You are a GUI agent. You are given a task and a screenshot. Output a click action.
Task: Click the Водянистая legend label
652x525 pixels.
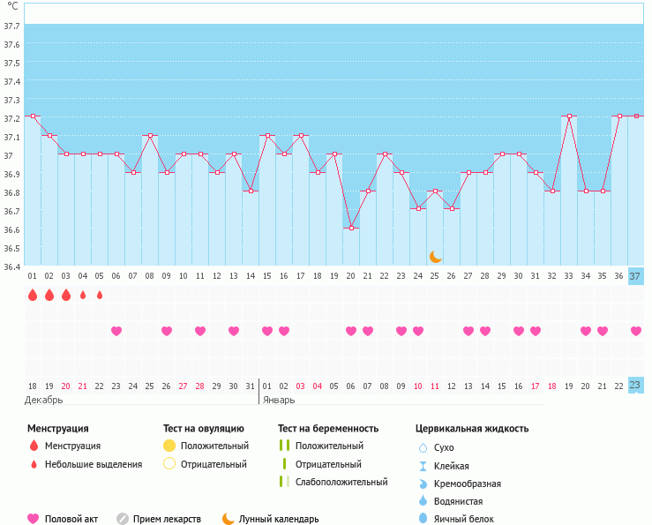(x=462, y=501)
